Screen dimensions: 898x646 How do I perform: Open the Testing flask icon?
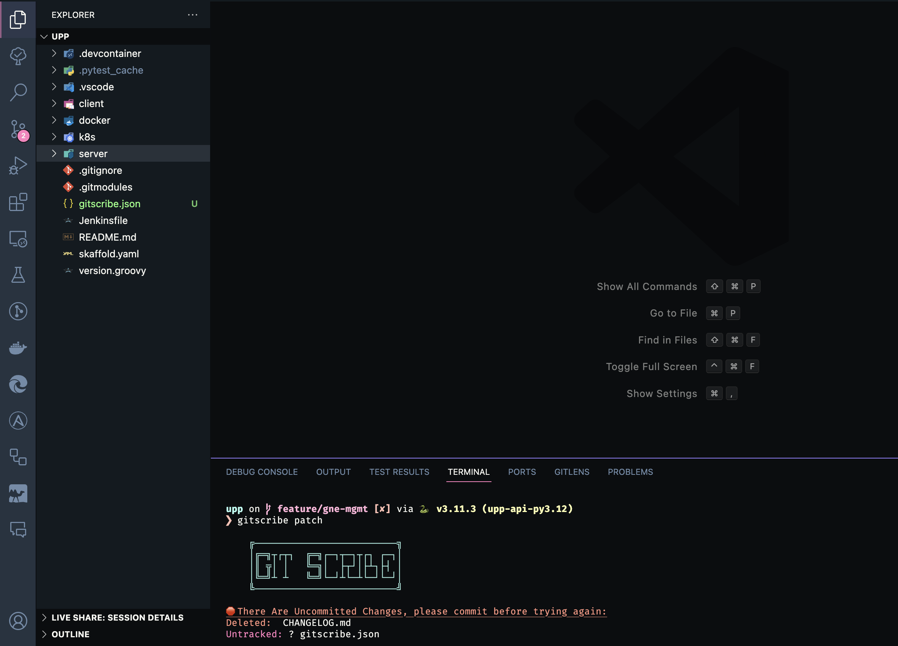click(18, 275)
